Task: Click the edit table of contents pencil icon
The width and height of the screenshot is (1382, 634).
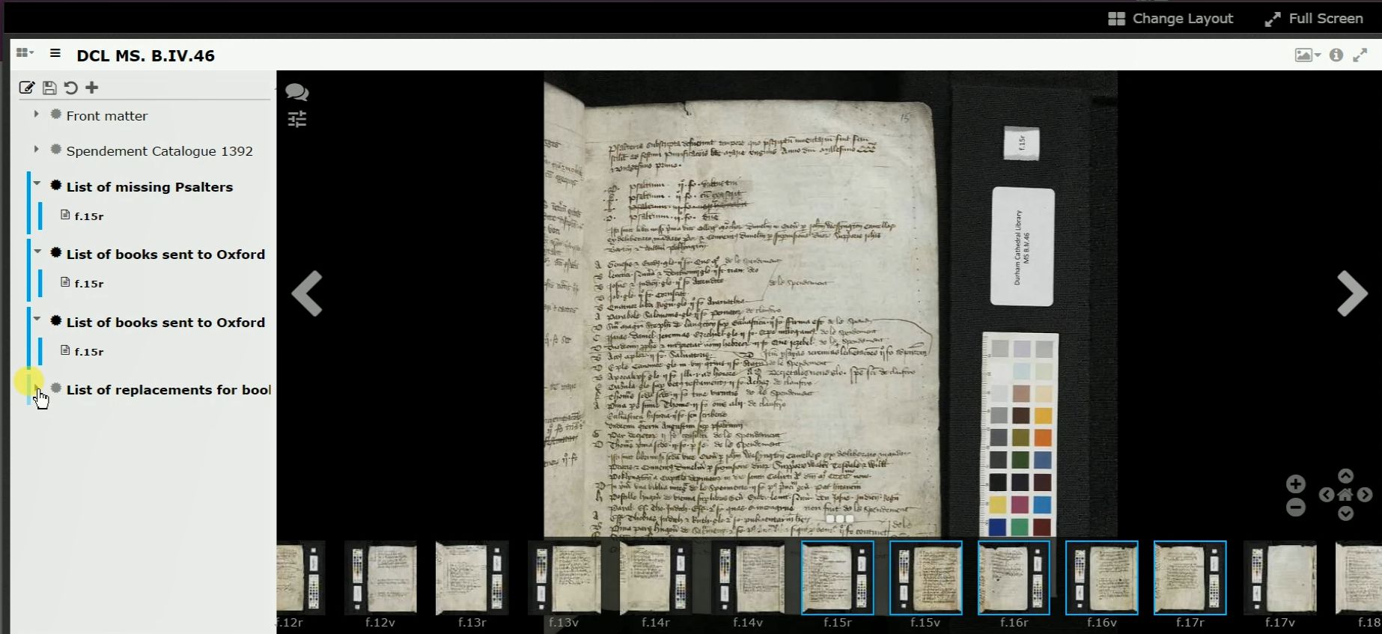Action: coord(26,88)
